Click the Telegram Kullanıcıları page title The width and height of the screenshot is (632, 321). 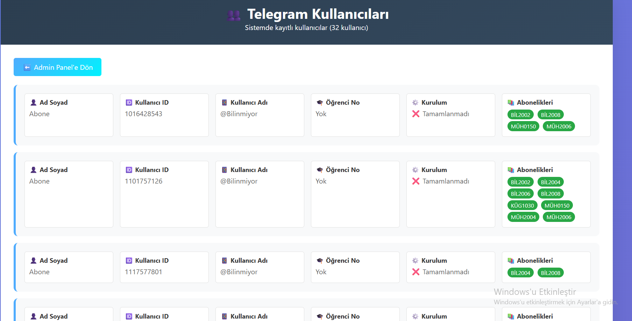[x=318, y=14]
